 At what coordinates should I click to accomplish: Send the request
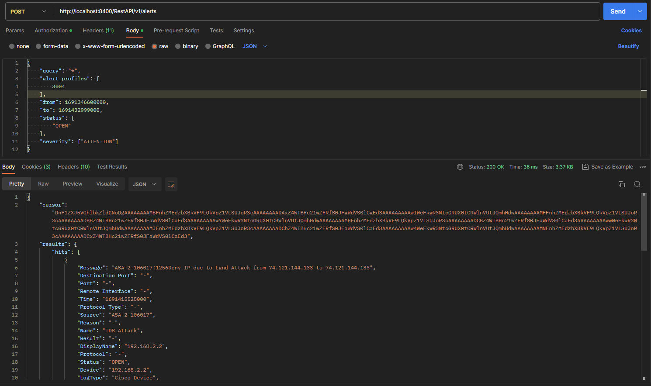[618, 11]
